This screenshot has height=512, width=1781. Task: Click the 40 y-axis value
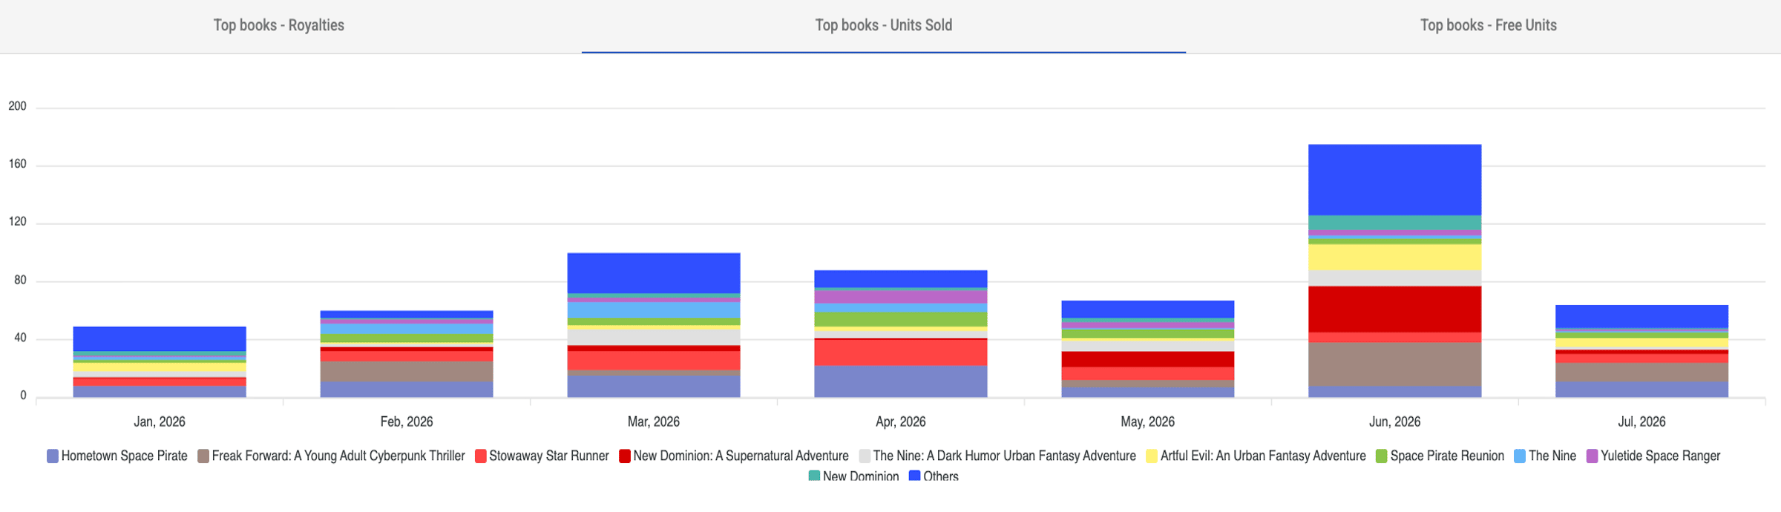(x=19, y=338)
